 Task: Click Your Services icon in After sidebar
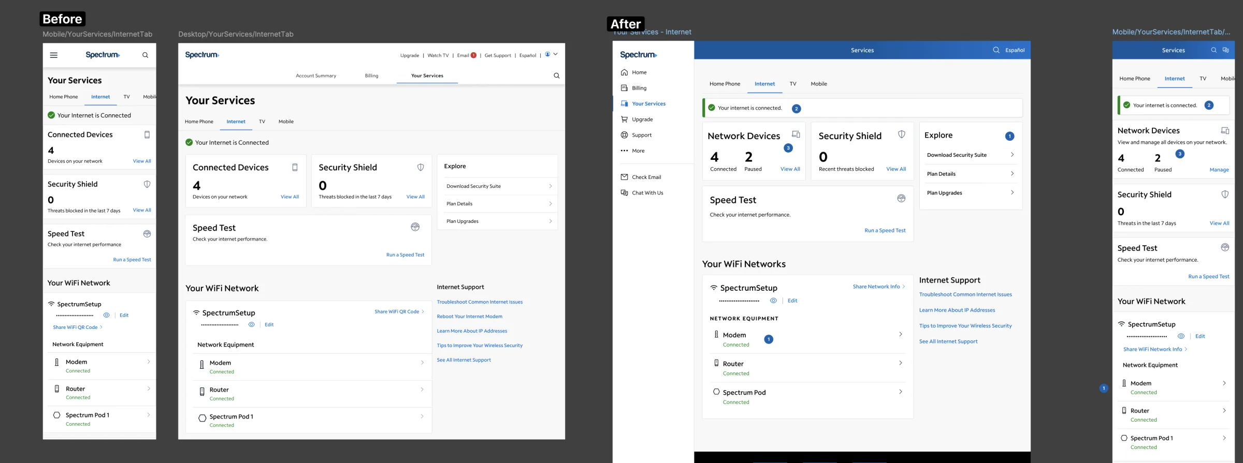[625, 103]
